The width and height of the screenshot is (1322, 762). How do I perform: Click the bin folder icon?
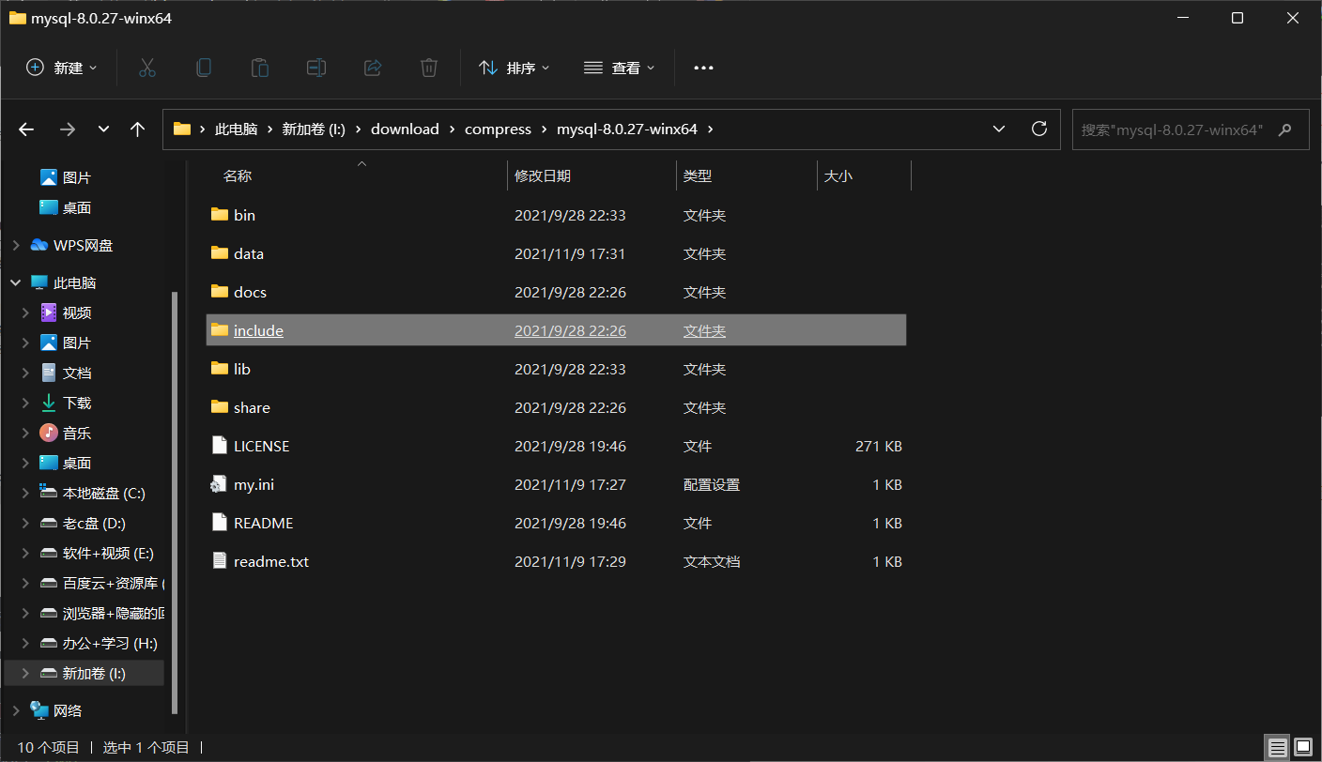[220, 215]
